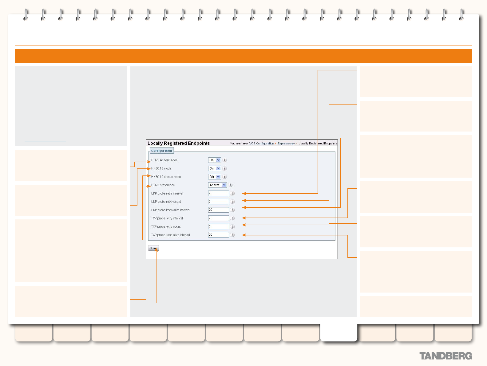Click the 'H.460.18 mode' label
Image resolution: width=487 pixels, height=366 pixels.
161,168
